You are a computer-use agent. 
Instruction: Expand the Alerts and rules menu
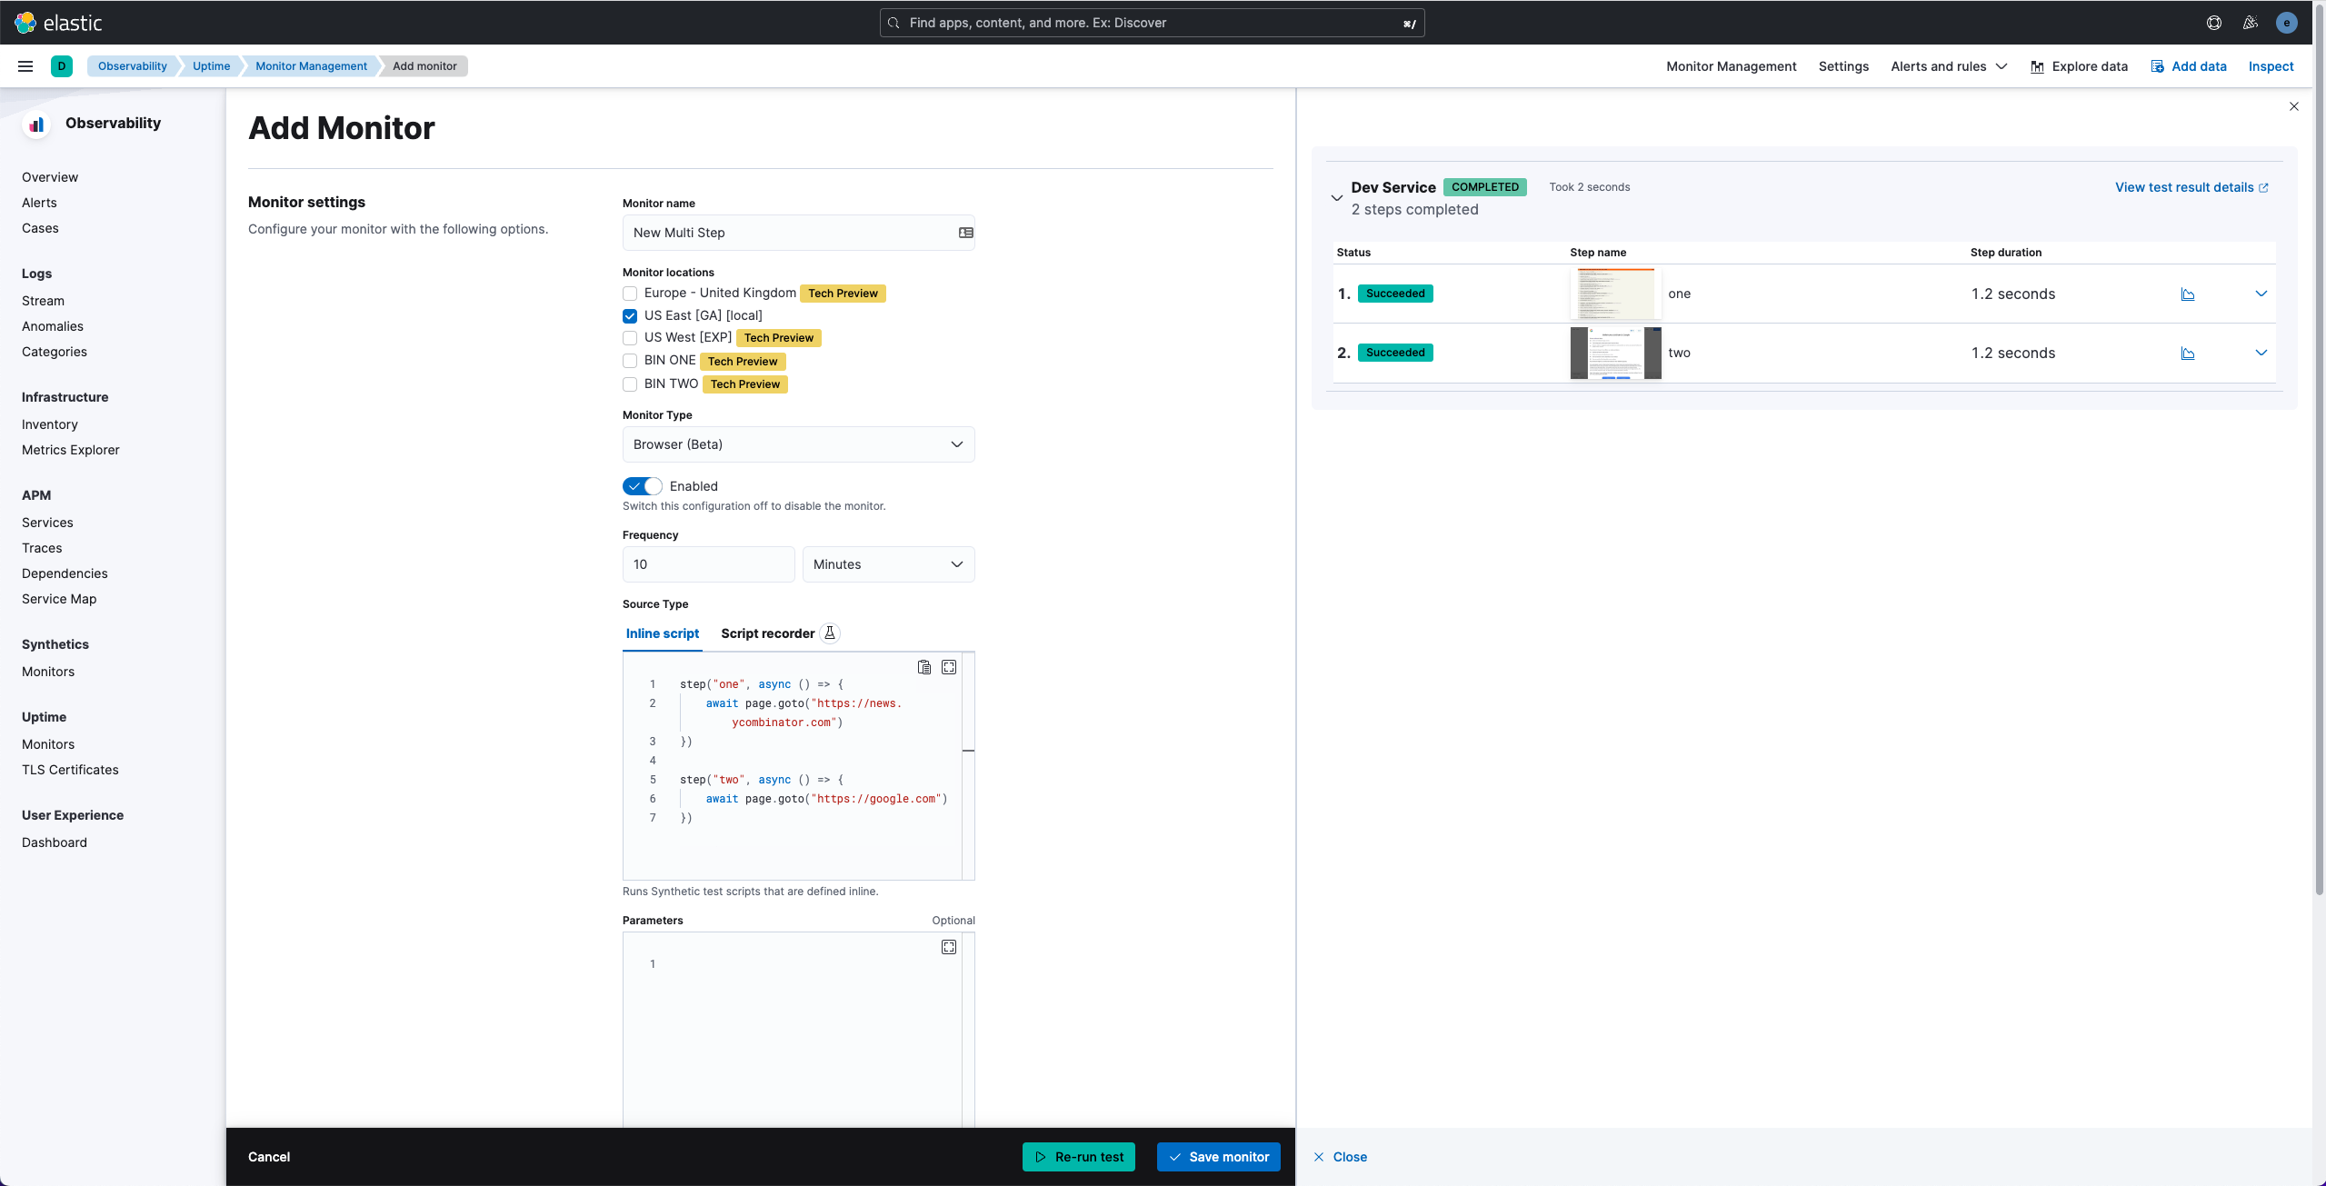[1949, 66]
